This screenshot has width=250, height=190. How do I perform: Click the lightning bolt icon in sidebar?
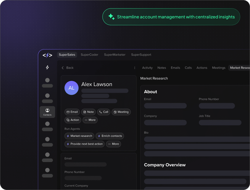coord(47,67)
